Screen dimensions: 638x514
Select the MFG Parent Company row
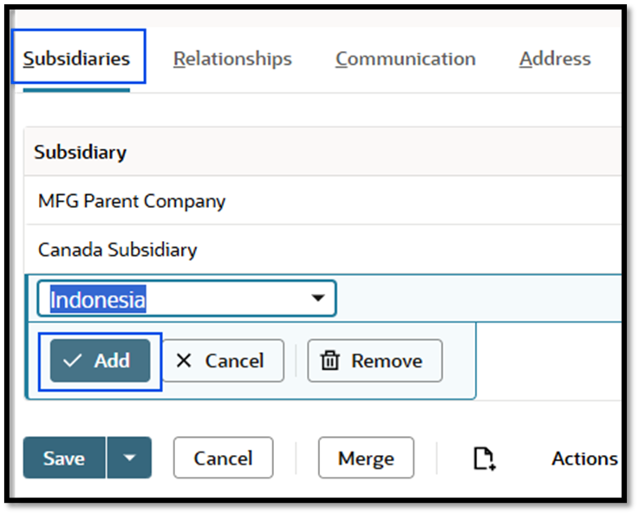132,201
